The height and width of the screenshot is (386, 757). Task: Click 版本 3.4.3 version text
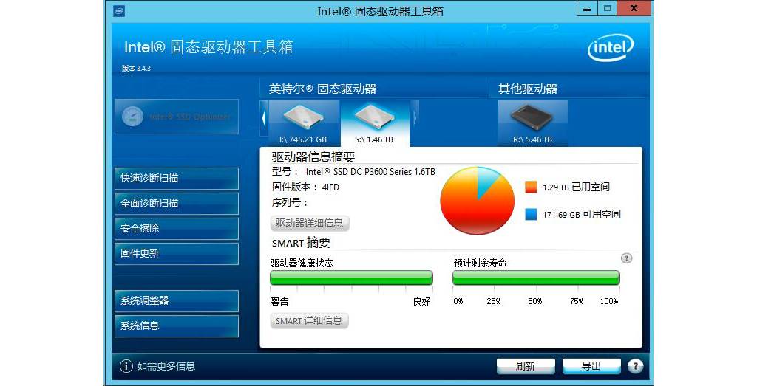click(136, 69)
